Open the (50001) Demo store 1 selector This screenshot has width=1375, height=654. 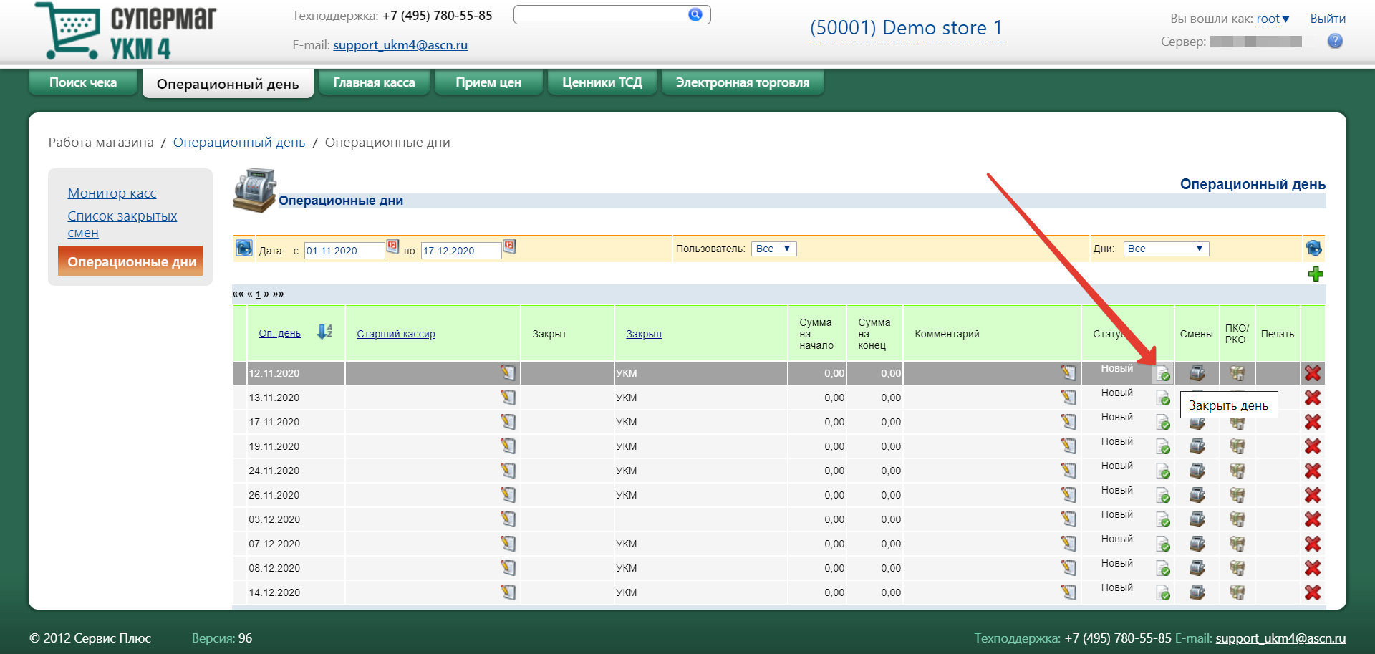906,28
